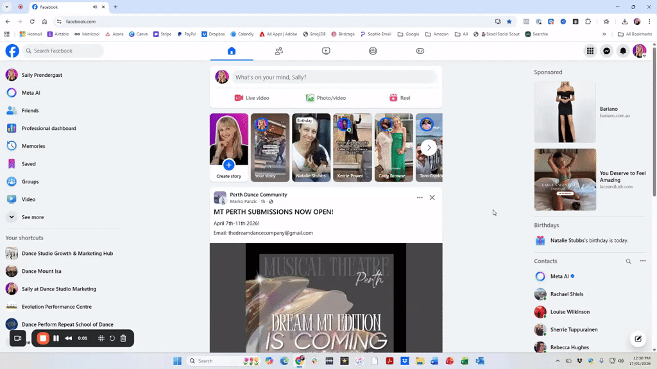Open the Video tab in top navigation

(x=325, y=51)
